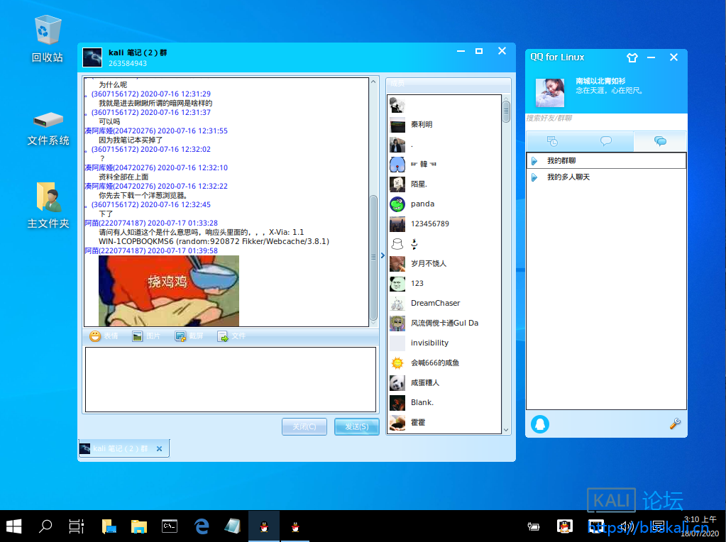Select the kali 笔记(2)群 chat tab
The height and width of the screenshot is (542, 726).
click(121, 448)
